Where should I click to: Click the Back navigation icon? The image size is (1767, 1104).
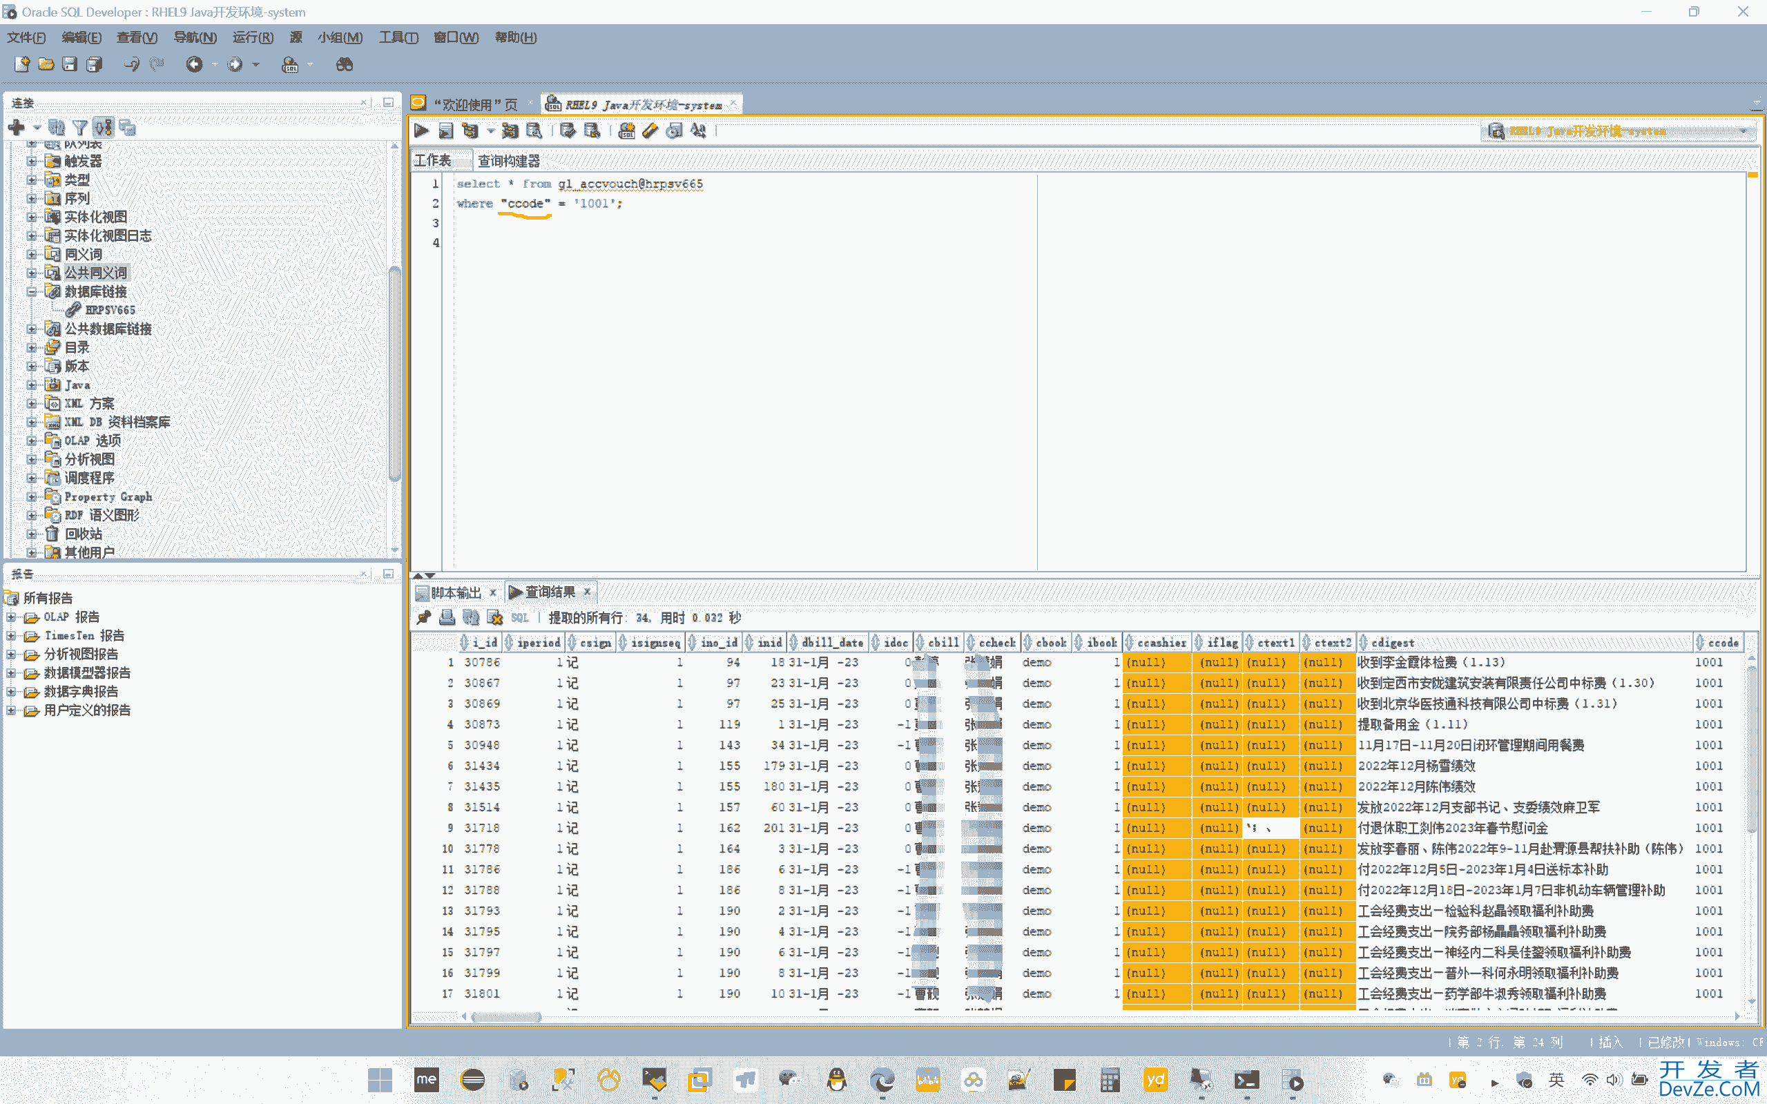[x=193, y=64]
